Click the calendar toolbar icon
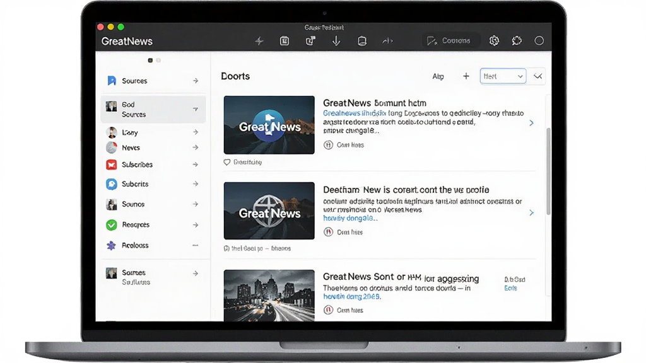Screen dimensions: 646x363 285,41
